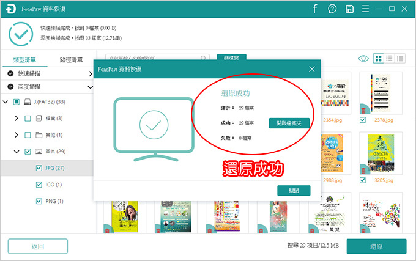Uncheck the PNG (1) checkbox
The height and width of the screenshot is (261, 416).
[39, 201]
